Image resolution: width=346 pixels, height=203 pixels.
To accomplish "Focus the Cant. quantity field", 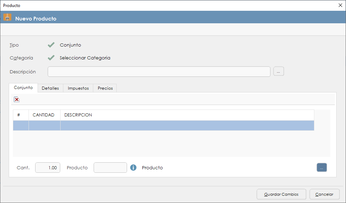I will coord(48,168).
